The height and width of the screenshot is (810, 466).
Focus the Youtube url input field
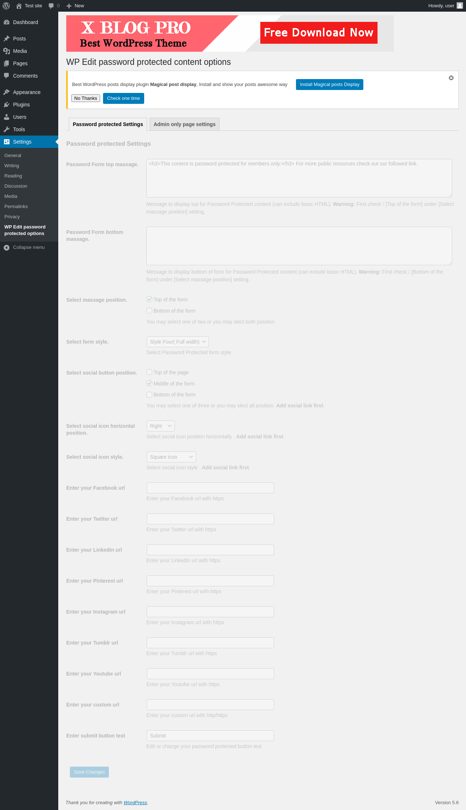click(210, 674)
